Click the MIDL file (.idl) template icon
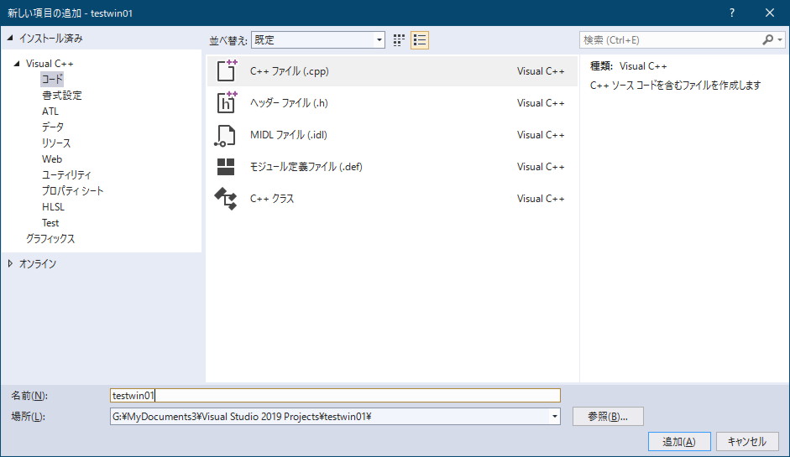790x457 pixels. coord(225,135)
